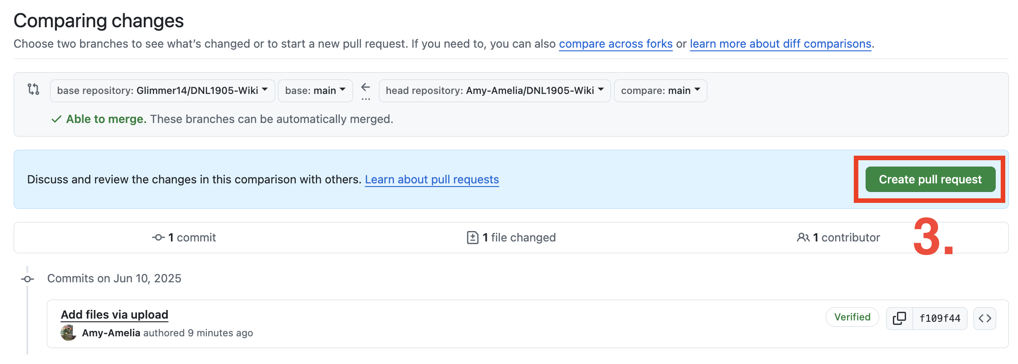Image resolution: width=1018 pixels, height=364 pixels.
Task: Expand the 'base: main' branch dropdown
Action: click(315, 91)
